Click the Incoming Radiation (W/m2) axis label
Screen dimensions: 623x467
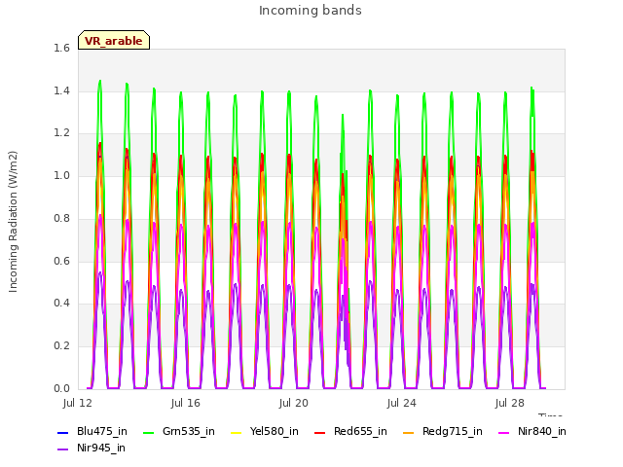coord(13,222)
